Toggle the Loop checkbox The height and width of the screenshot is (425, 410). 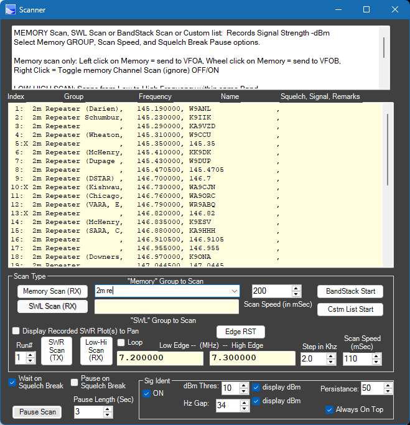[x=121, y=342]
